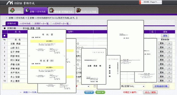Click 更新 for row 3
Screen dimensions: 177x95
pos(162,52)
